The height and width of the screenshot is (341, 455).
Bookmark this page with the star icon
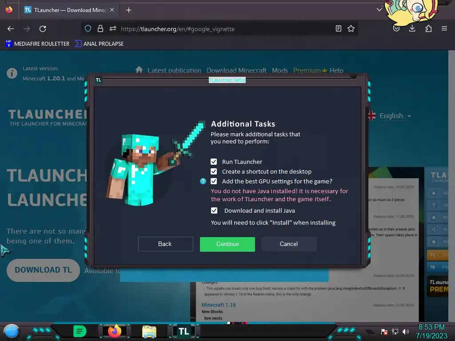pyautogui.click(x=351, y=29)
